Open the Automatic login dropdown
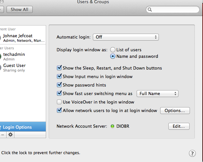 (x=126, y=37)
